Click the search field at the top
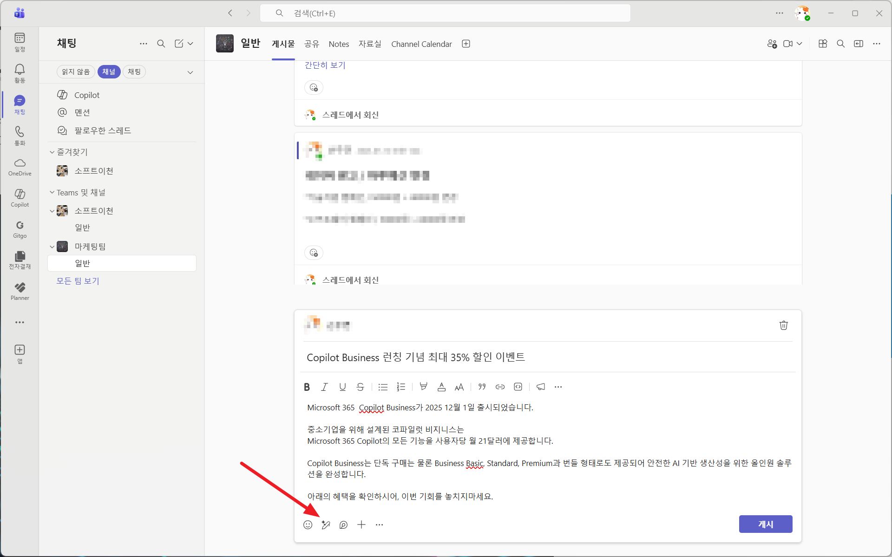 (445, 13)
